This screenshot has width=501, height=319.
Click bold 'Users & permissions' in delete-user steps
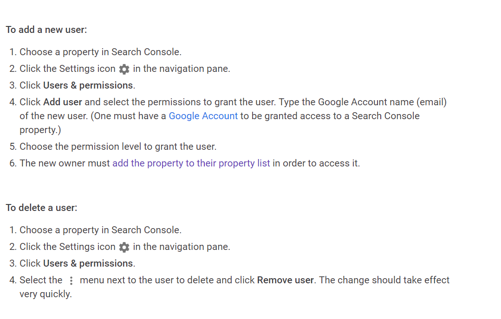click(x=88, y=263)
